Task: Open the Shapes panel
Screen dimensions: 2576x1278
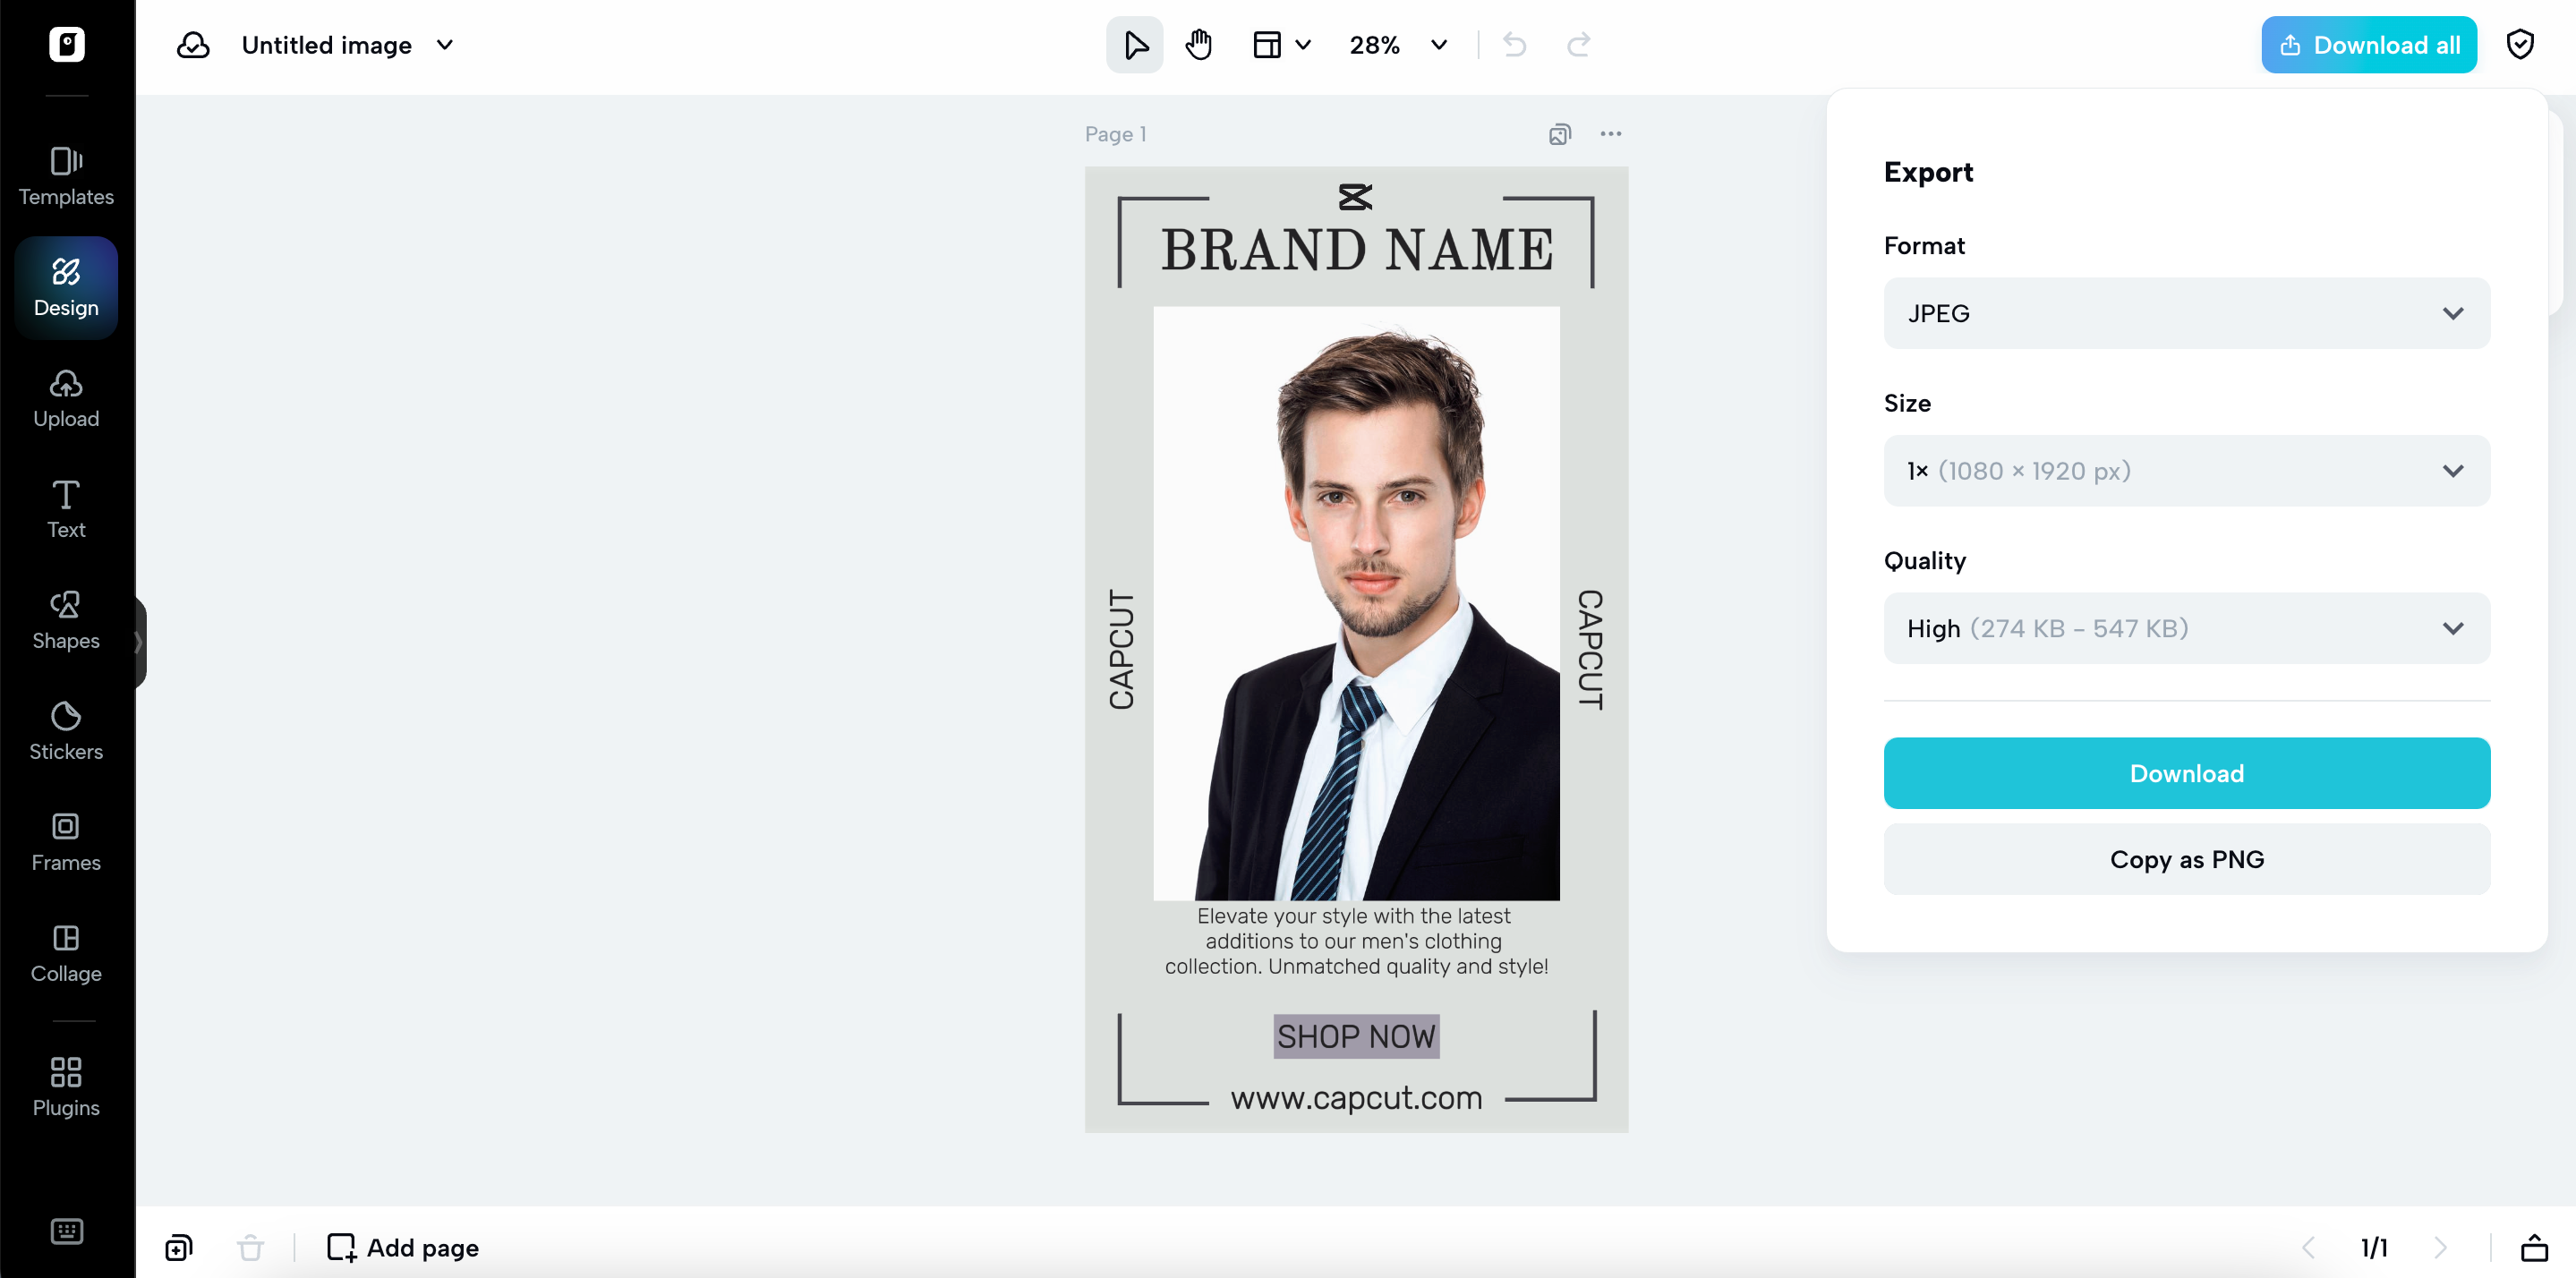Action: 66,621
